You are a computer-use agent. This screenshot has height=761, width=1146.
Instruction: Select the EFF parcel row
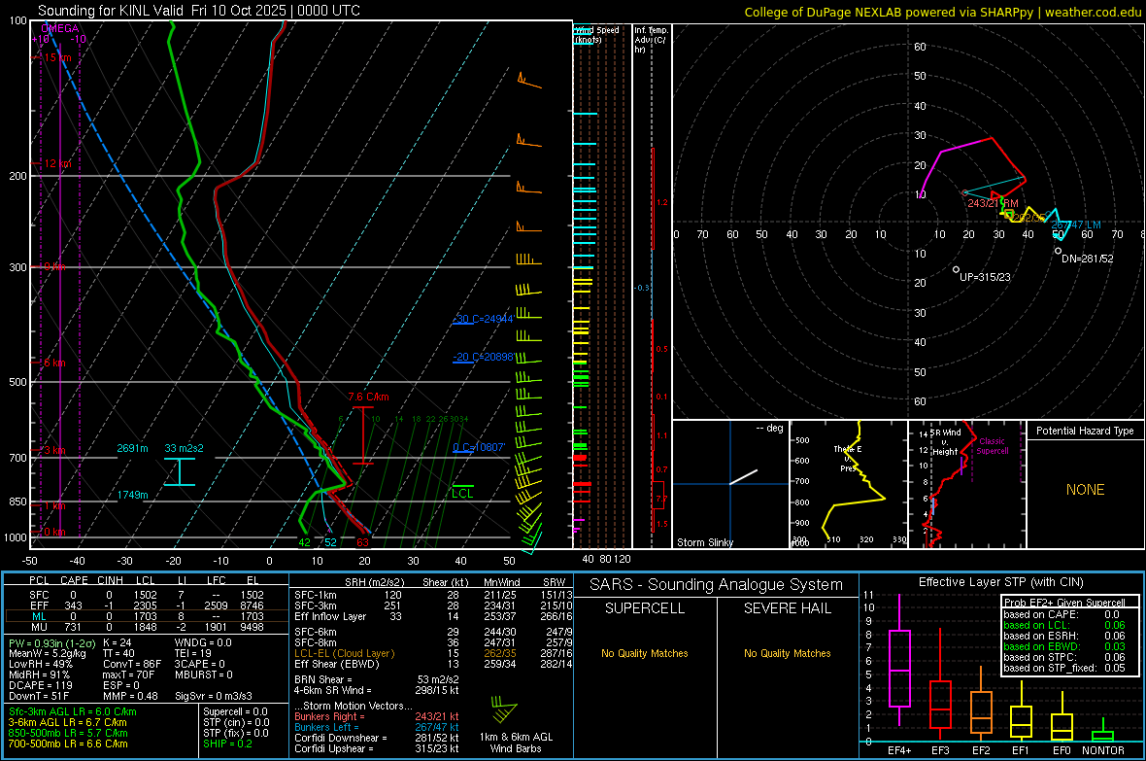(x=147, y=605)
